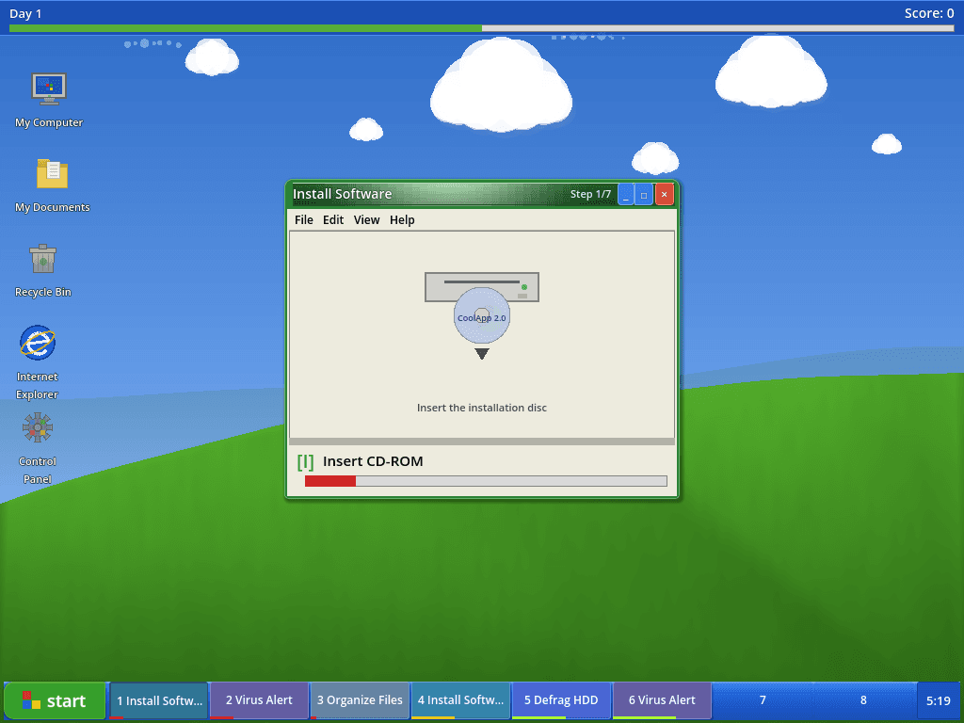Open the Recycle Bin
This screenshot has width=964, height=723.
[x=41, y=259]
